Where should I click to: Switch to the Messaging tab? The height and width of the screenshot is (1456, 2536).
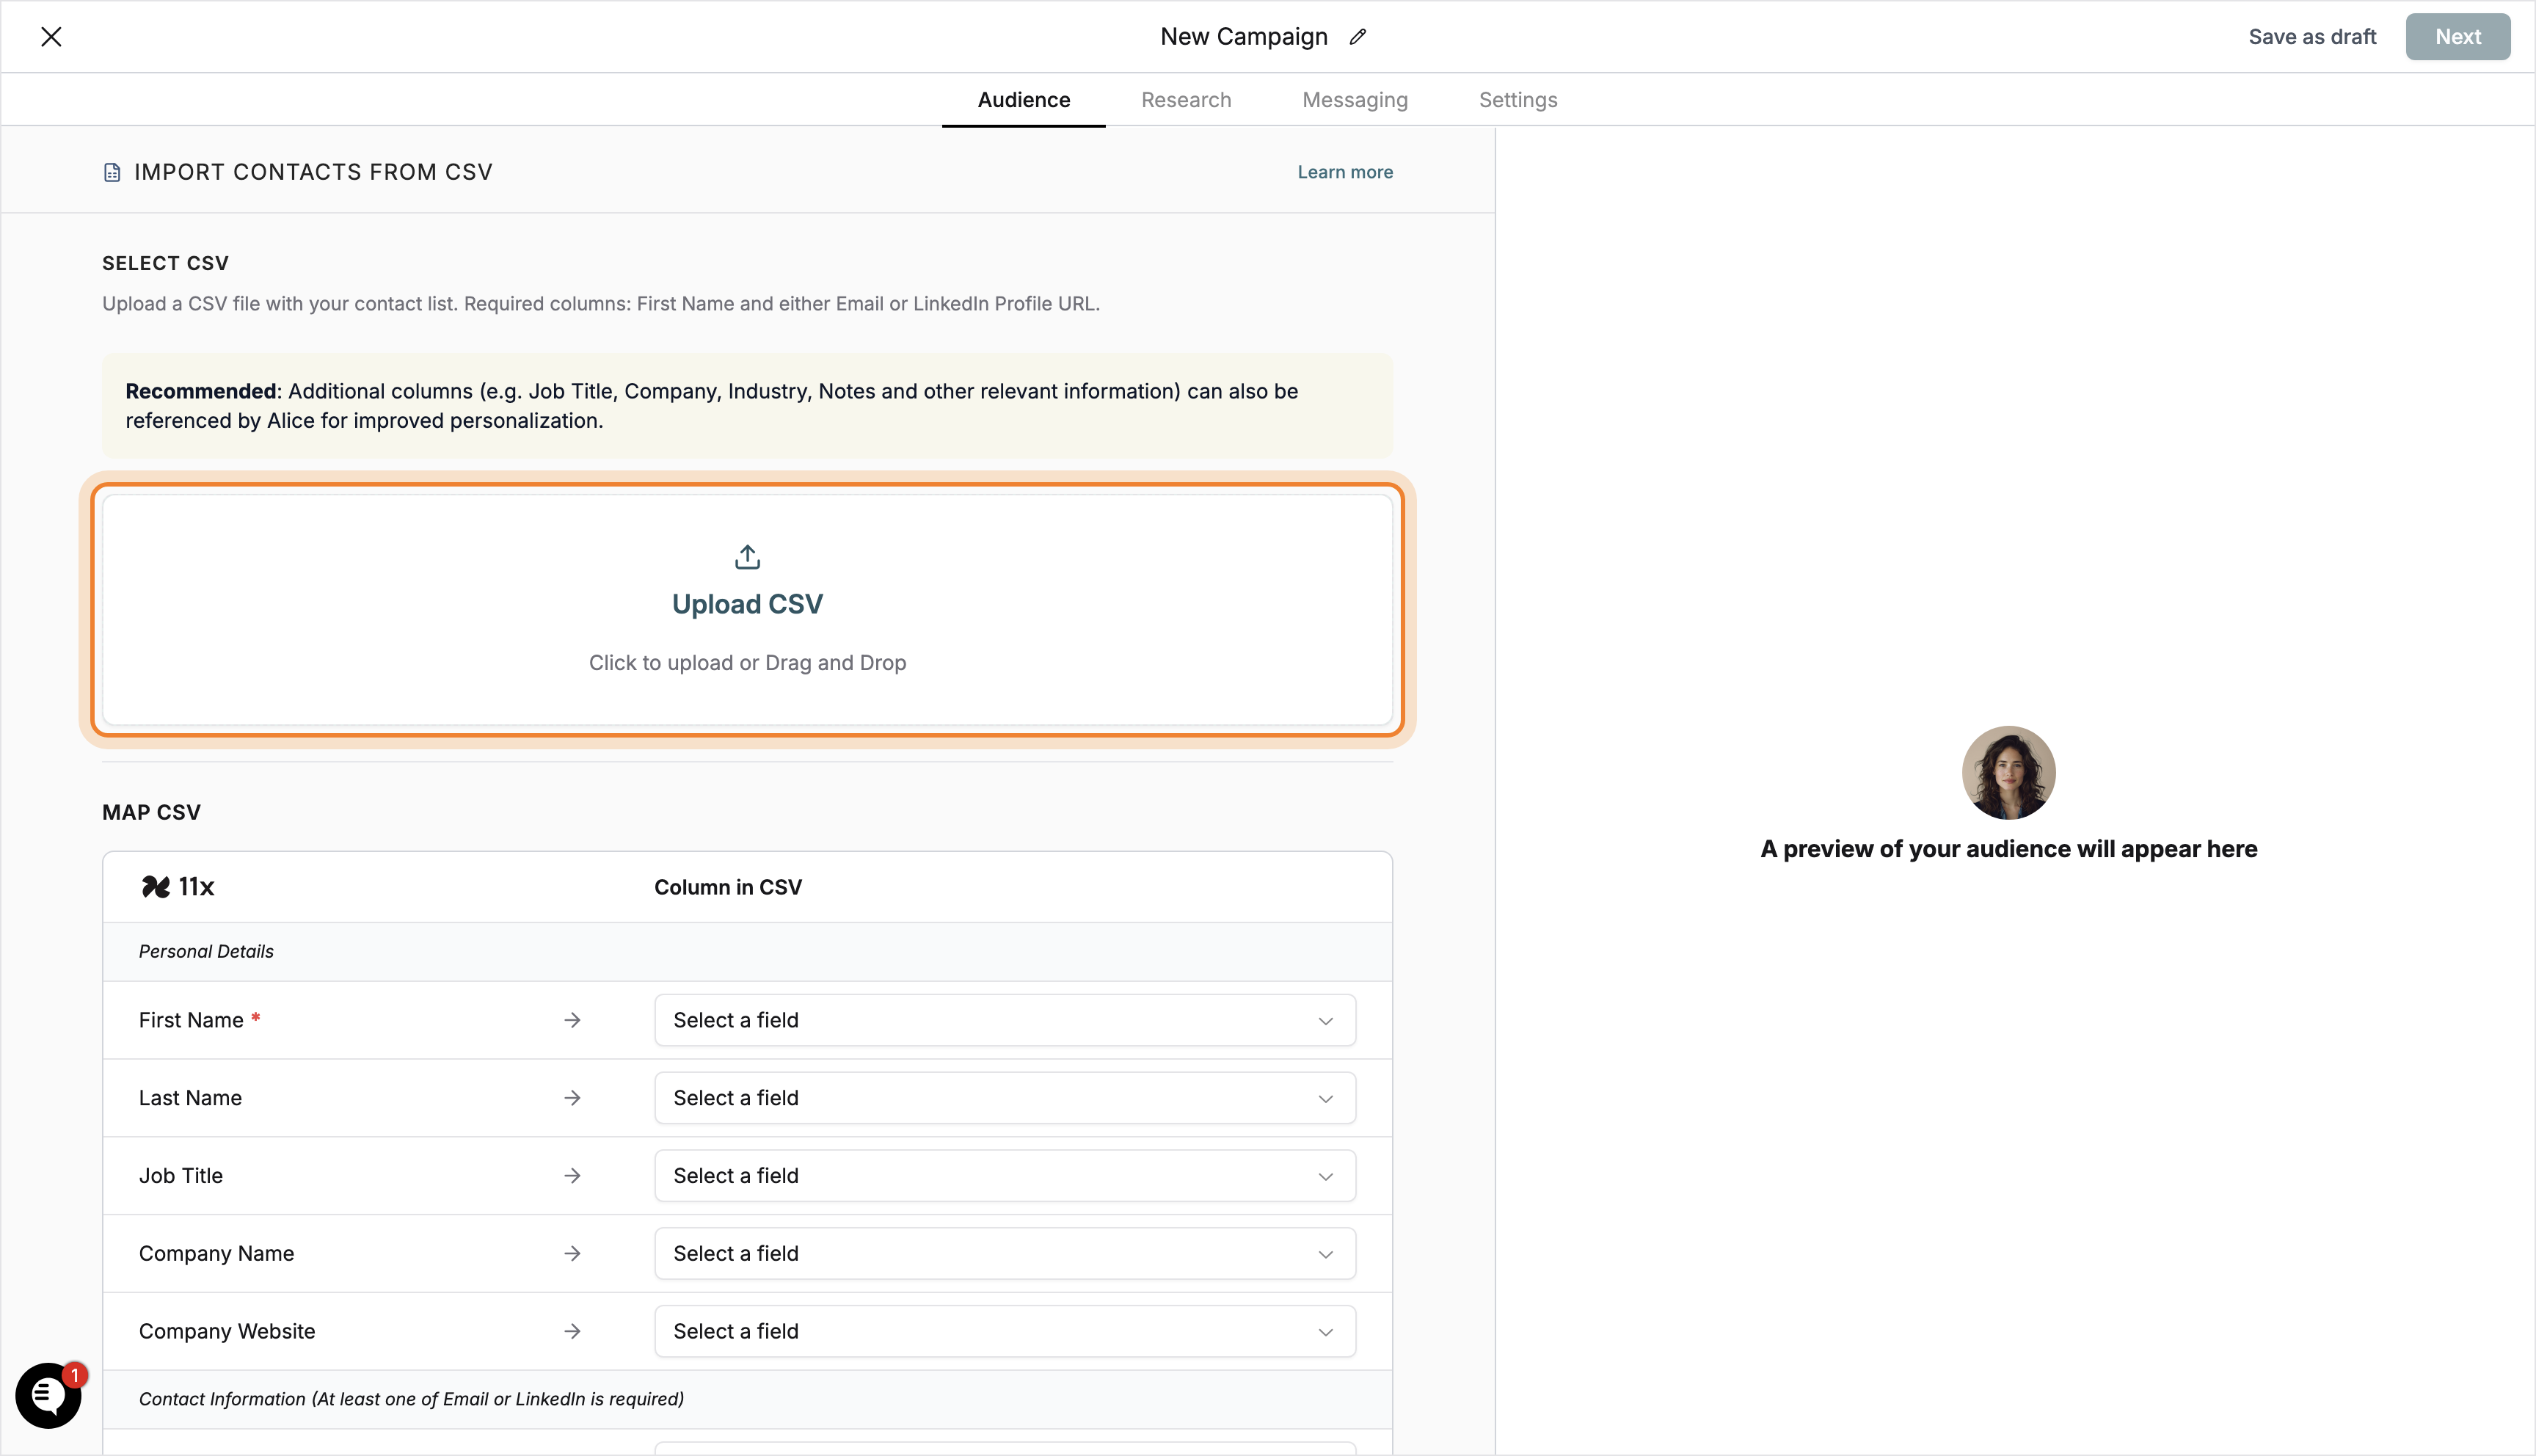click(1355, 99)
